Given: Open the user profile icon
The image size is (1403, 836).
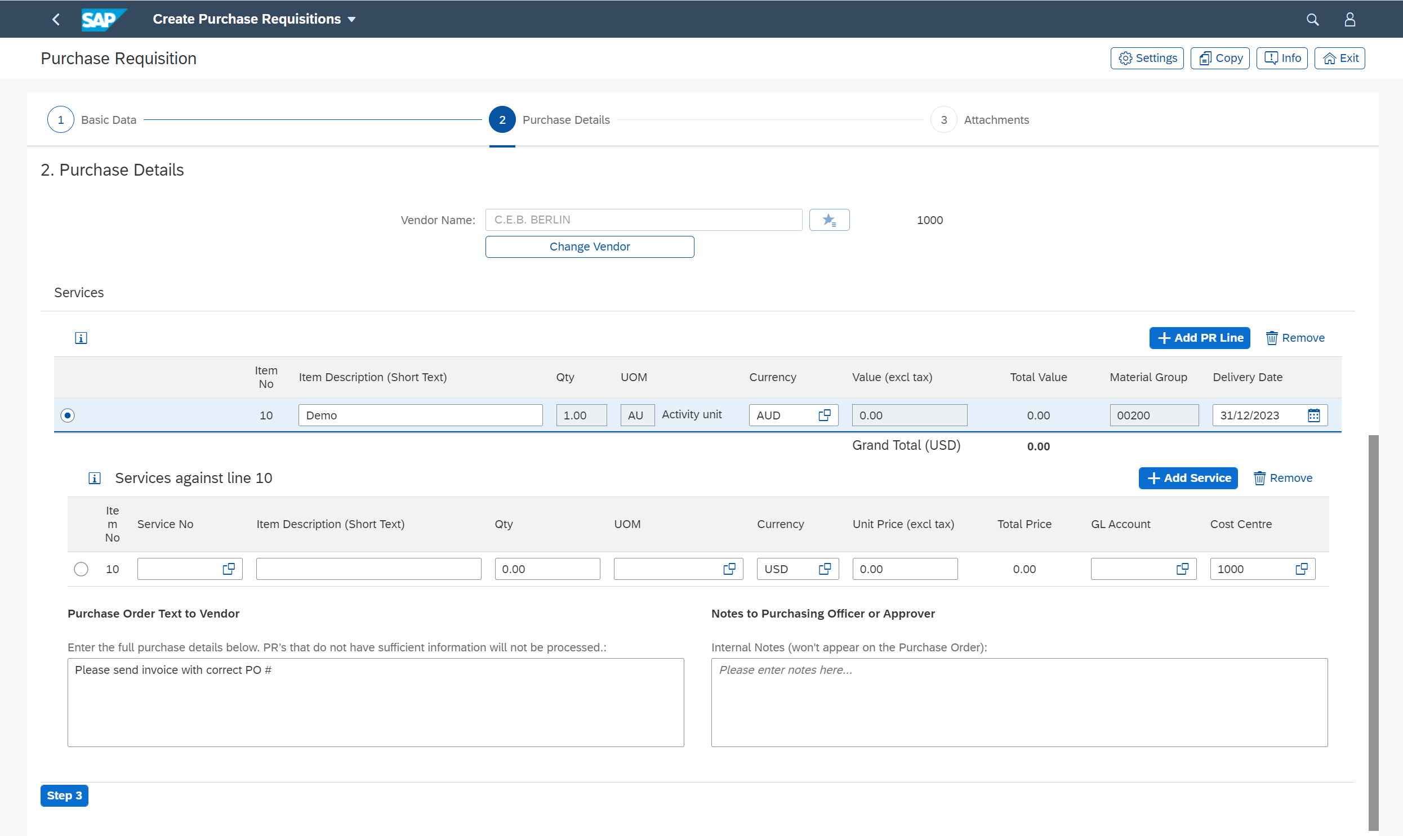Looking at the screenshot, I should 1349,19.
